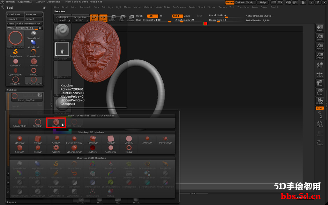Pick Cylinder3D in Startup 3D Meshes

[x=111, y=149]
